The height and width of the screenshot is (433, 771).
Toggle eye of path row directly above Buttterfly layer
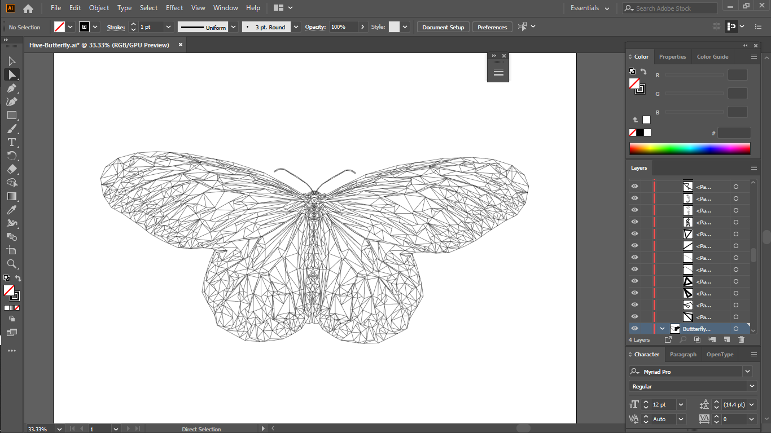pos(635,317)
